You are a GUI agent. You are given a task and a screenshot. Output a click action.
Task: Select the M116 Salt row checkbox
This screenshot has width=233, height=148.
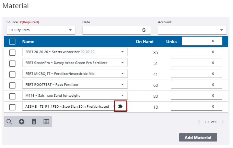[x=12, y=96]
